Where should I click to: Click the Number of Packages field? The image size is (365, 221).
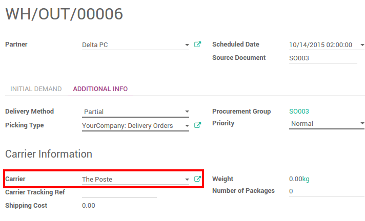(327, 191)
